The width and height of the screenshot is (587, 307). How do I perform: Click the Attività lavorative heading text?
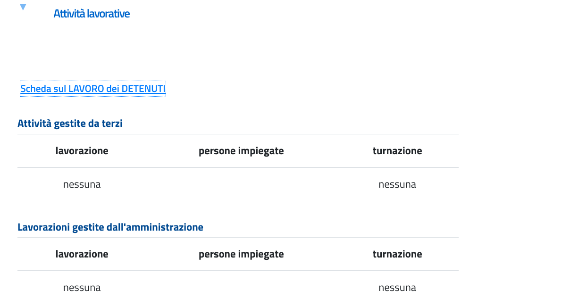click(x=92, y=14)
